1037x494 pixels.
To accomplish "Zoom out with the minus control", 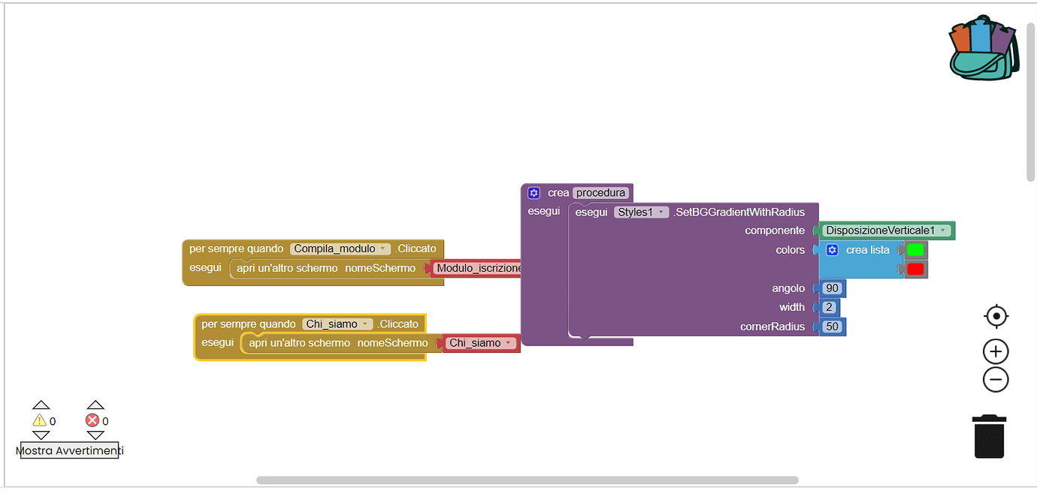I will pyautogui.click(x=996, y=379).
